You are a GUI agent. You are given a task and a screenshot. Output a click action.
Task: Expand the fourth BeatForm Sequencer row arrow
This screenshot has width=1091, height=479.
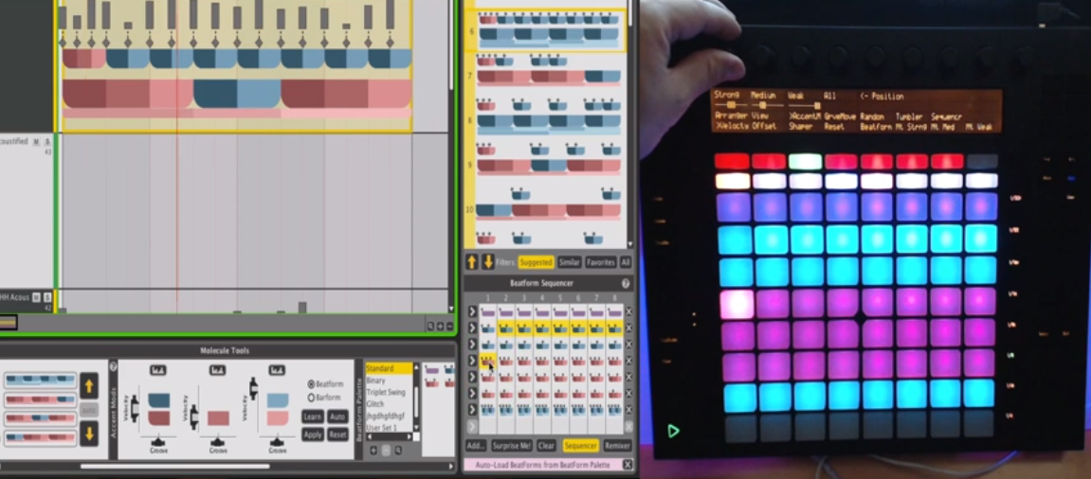tap(472, 361)
